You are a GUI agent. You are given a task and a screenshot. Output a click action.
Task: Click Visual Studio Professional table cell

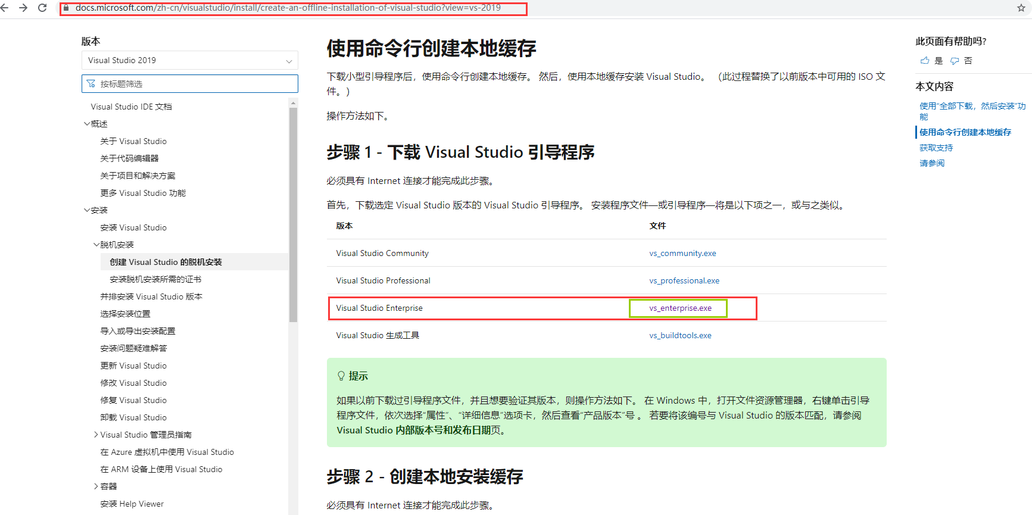tap(383, 280)
